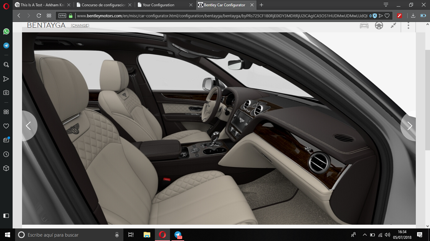Switch to the exterior car view icon

pyautogui.click(x=364, y=26)
